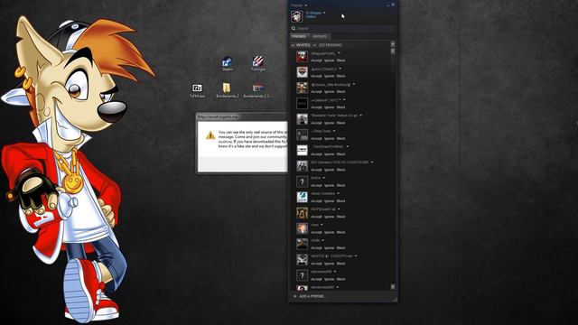Open the dropdown arrow beside the VOLVO name

coord(372,162)
